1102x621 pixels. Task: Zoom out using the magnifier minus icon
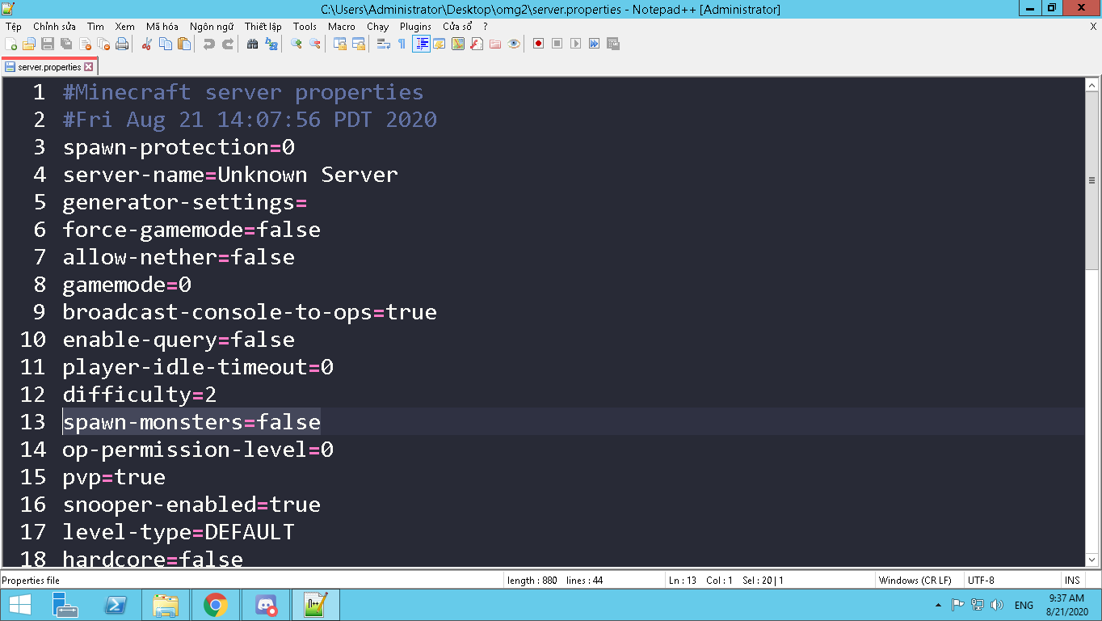[315, 44]
